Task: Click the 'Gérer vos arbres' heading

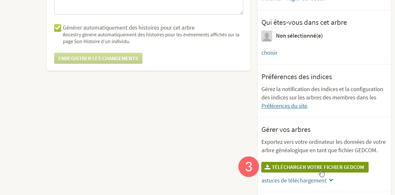Action: (x=286, y=130)
